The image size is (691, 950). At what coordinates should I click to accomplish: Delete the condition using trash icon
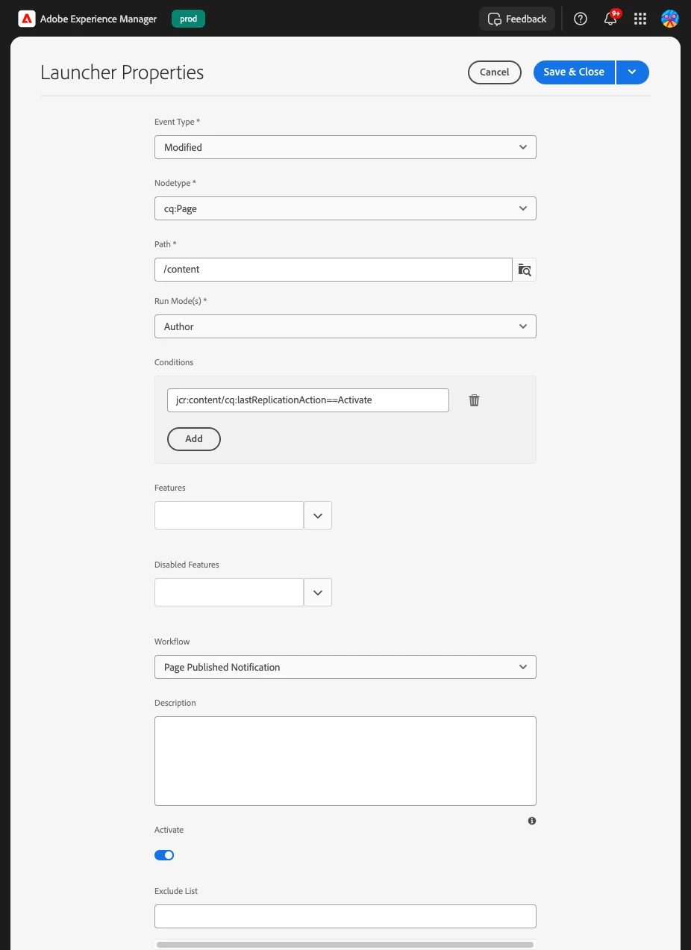(474, 400)
